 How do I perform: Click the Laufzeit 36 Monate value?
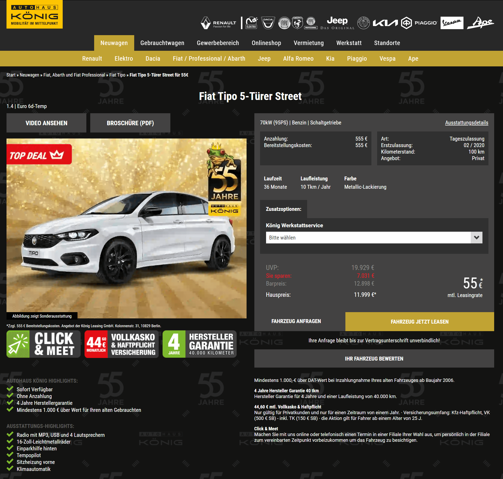(275, 187)
